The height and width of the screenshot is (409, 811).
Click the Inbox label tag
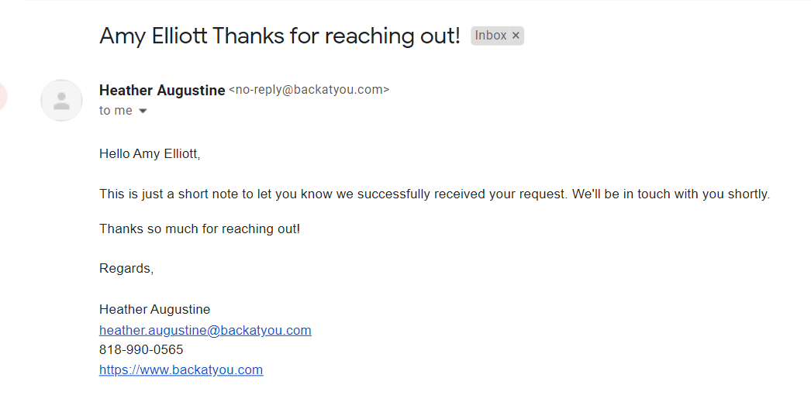[491, 36]
